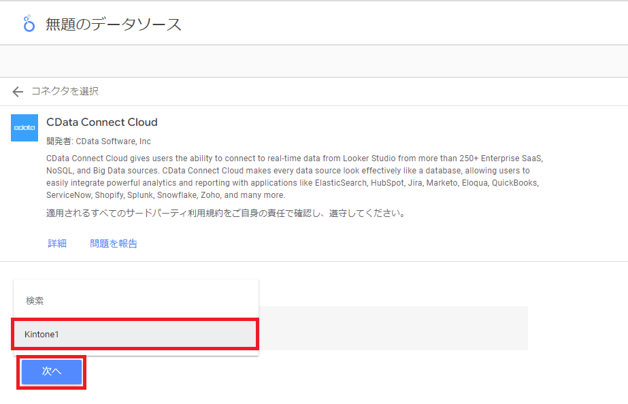Click the ServiceNow, Shopify description line
The image size is (628, 404).
pyautogui.click(x=165, y=195)
